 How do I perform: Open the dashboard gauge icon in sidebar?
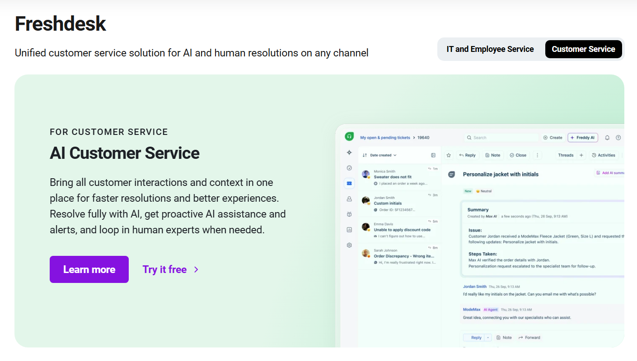(349, 168)
